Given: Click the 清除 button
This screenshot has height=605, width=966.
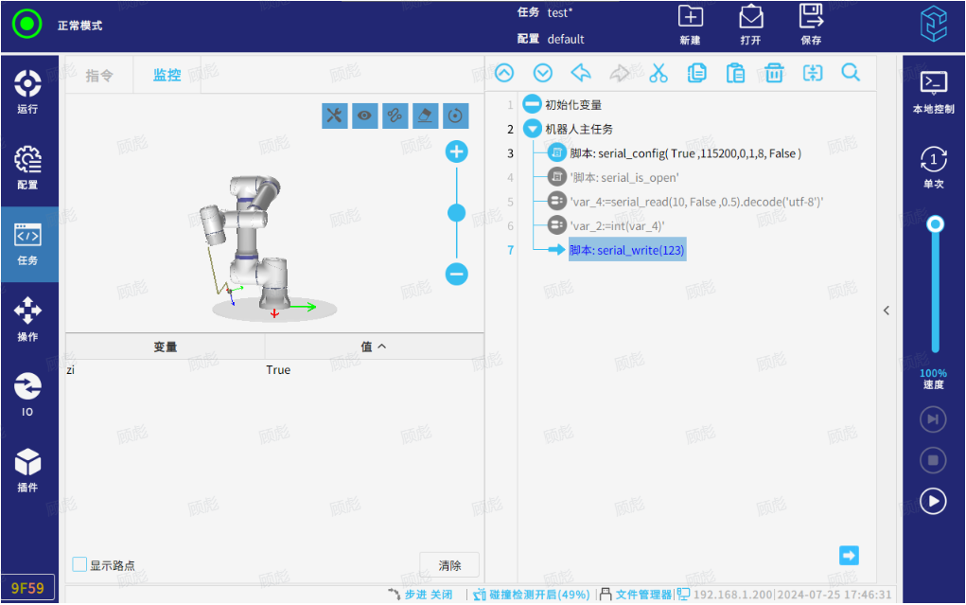Looking at the screenshot, I should (449, 565).
